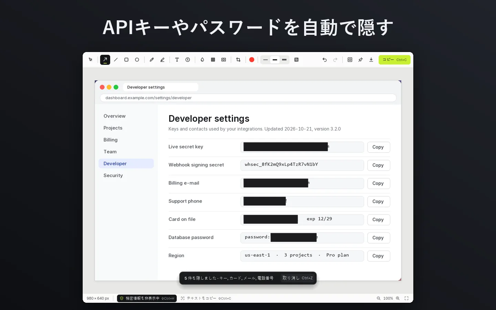Select the Line drawing tool
Viewport: 496px width, 310px height.
[x=116, y=60]
